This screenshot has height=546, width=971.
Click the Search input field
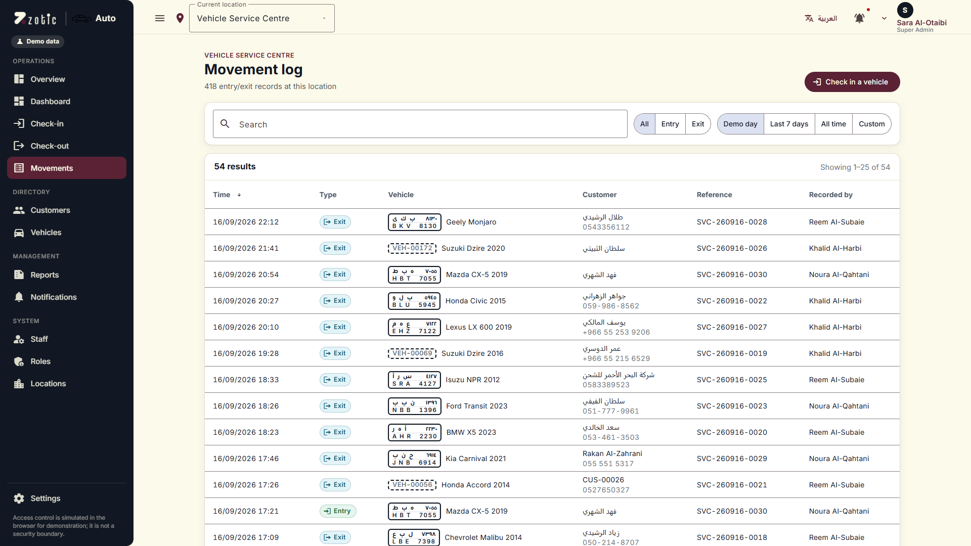pos(420,124)
